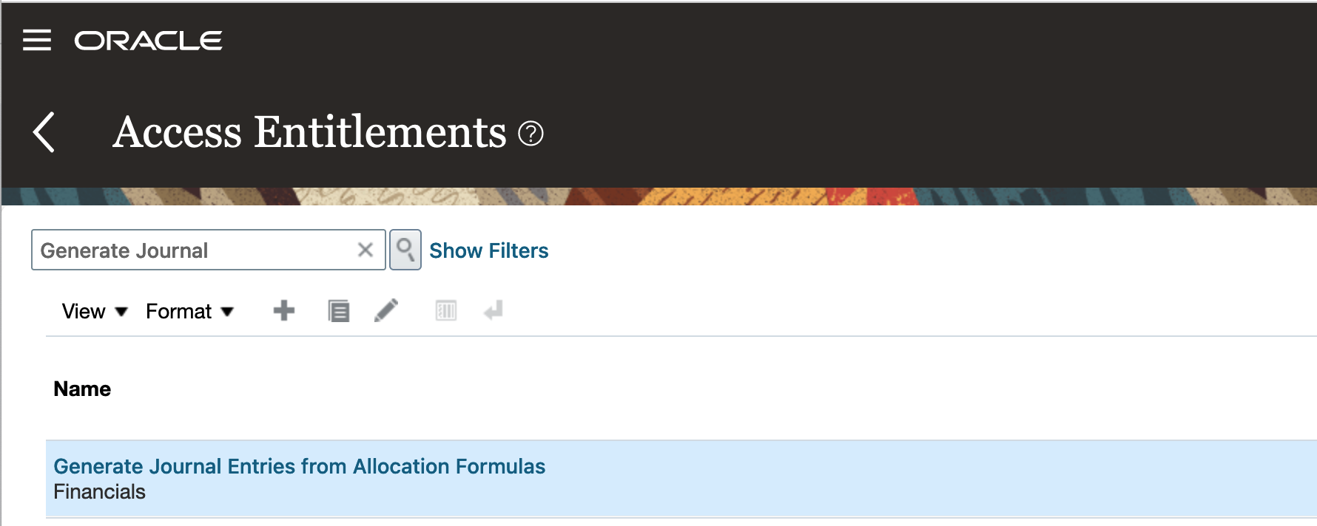Click the Show Filters link

488,251
